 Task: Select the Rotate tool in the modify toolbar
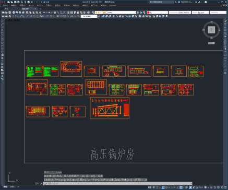click(225, 40)
